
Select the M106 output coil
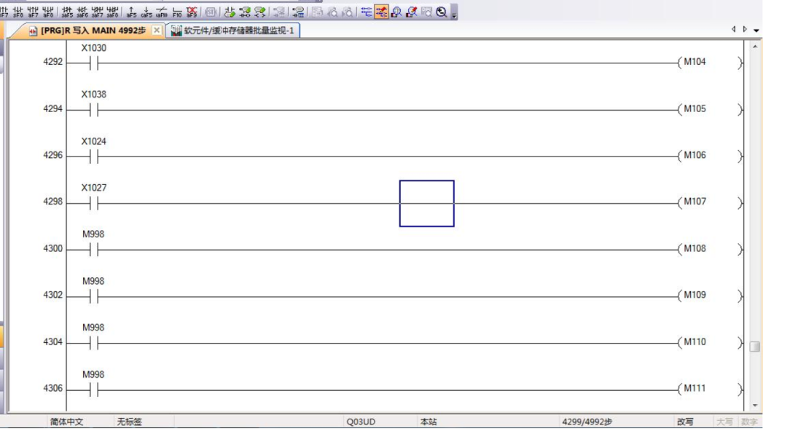tap(710, 156)
